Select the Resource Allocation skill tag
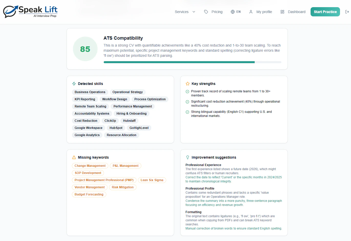 122,135
